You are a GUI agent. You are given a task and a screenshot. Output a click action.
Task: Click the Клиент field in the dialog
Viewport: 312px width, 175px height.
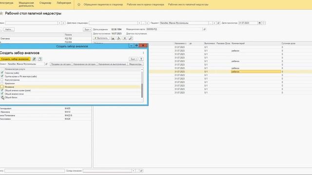[x=25, y=64]
